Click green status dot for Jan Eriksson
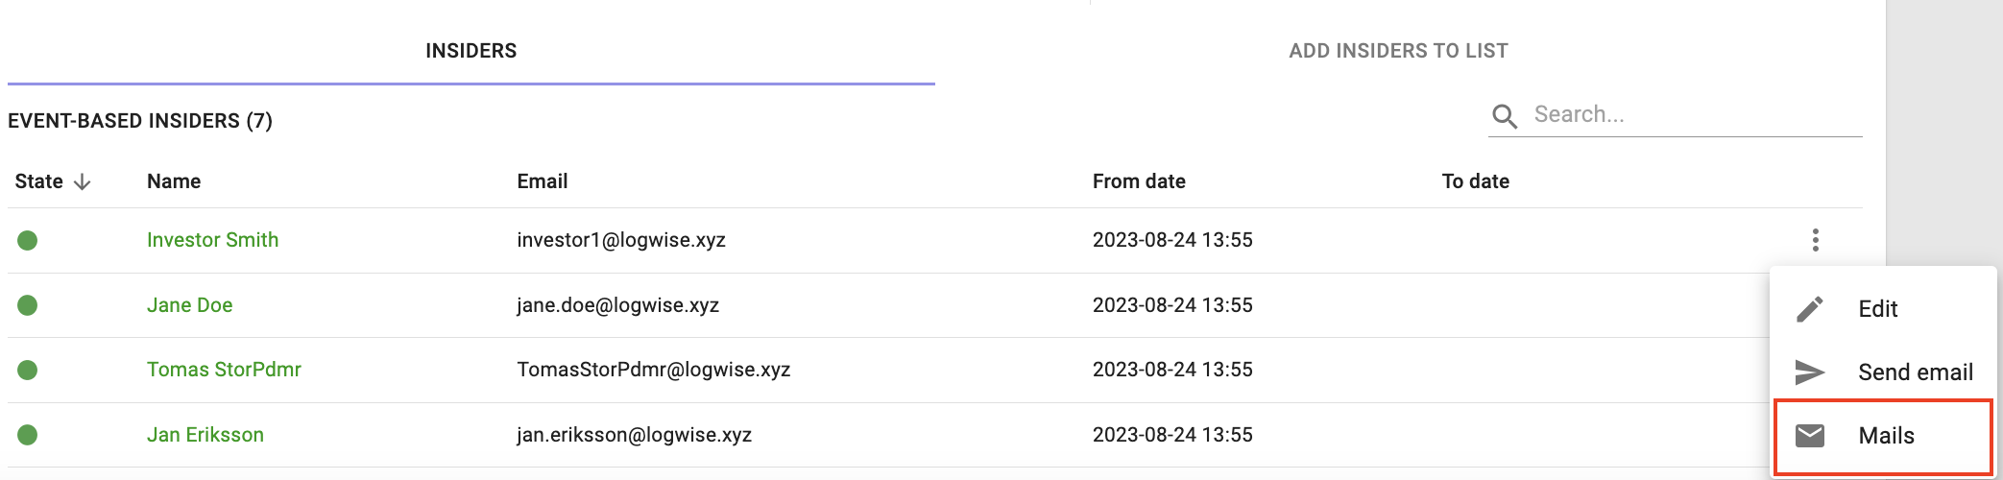2003x480 pixels. [28, 435]
